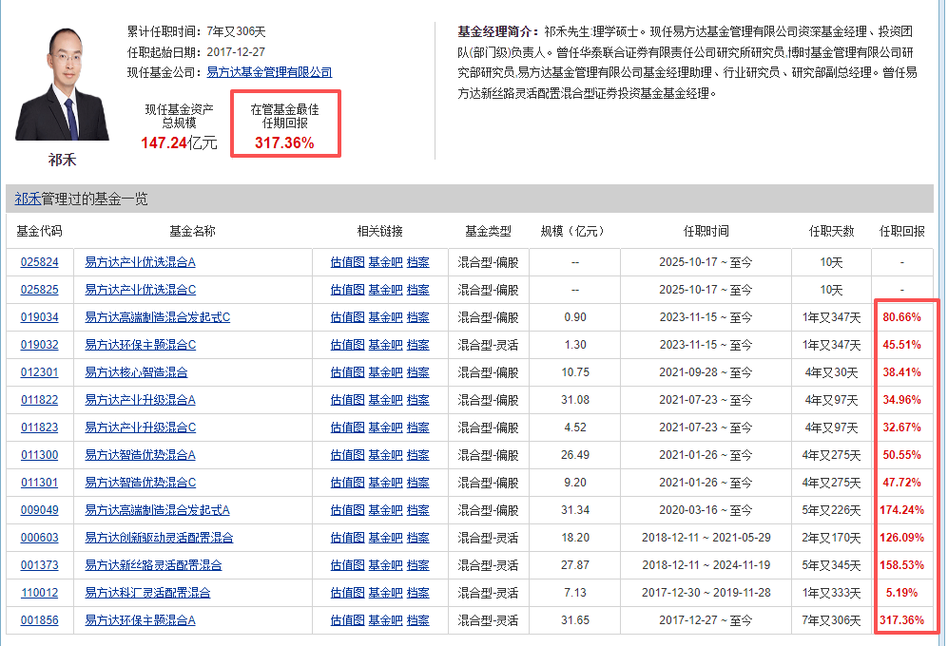Open 档案 for fund 000603
948x646 pixels.
pos(418,538)
